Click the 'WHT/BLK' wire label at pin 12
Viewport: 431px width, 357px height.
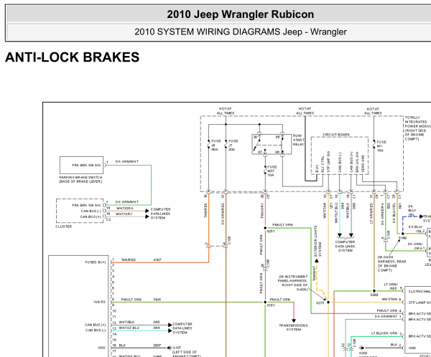point(126,322)
